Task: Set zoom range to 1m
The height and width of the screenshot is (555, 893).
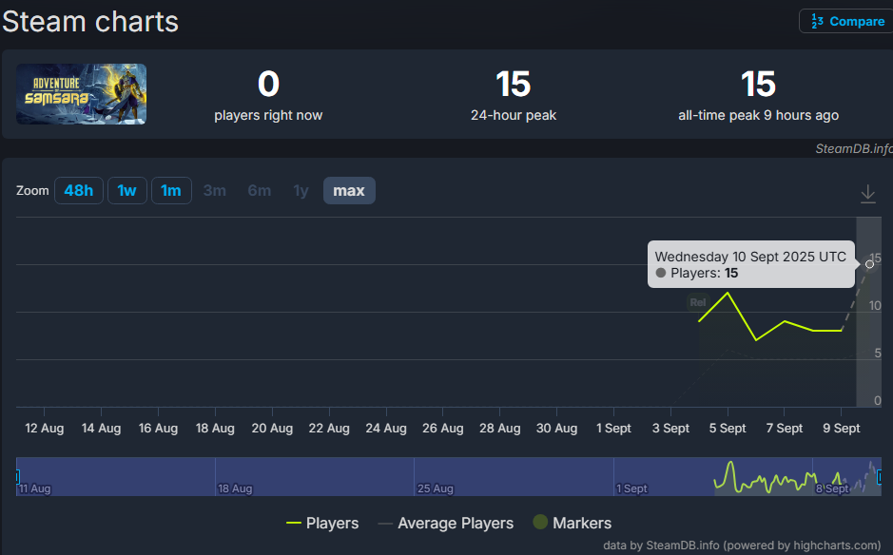Action: 171,191
